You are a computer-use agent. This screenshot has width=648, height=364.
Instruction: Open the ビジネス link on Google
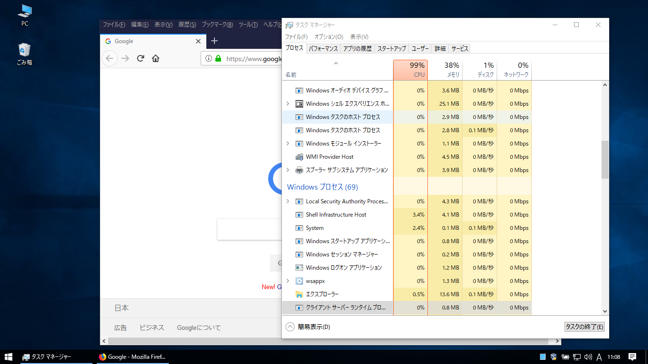152,328
